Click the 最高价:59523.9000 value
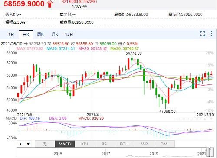The height and width of the screenshot is (158, 217). [131, 14]
